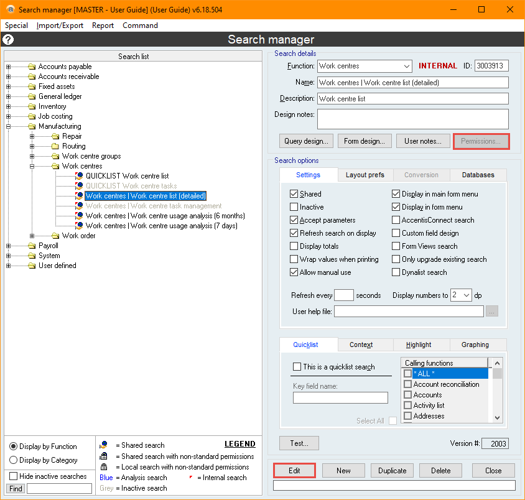Screen dimensions: 525x500
Task: Click the Query design button
Action: coord(306,141)
